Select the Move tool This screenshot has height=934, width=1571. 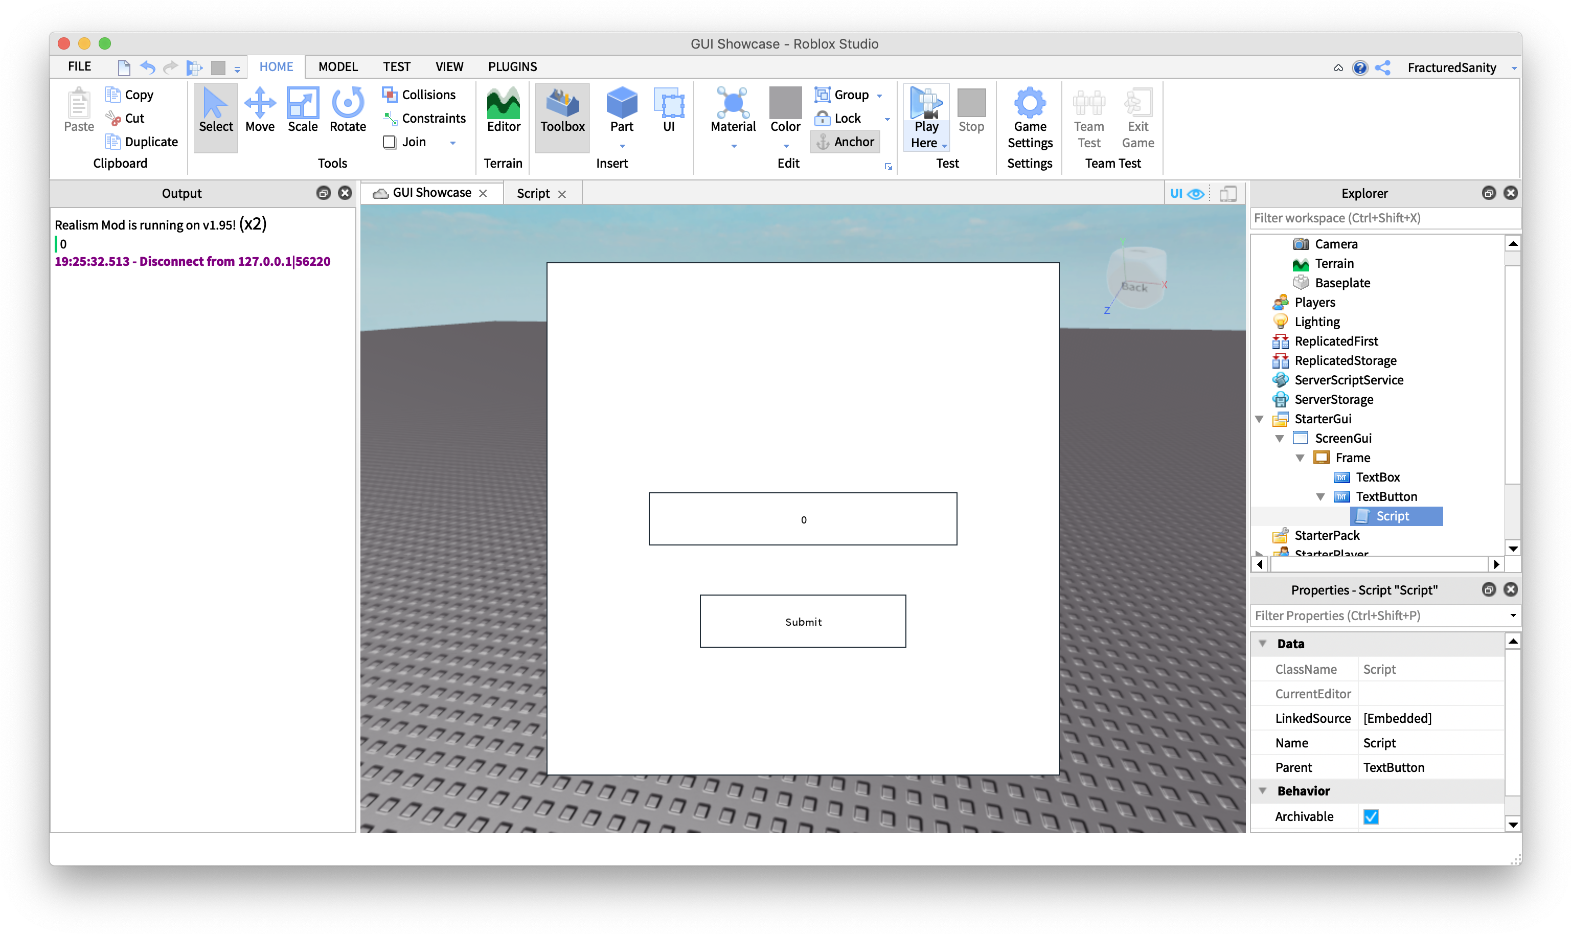pos(260,113)
